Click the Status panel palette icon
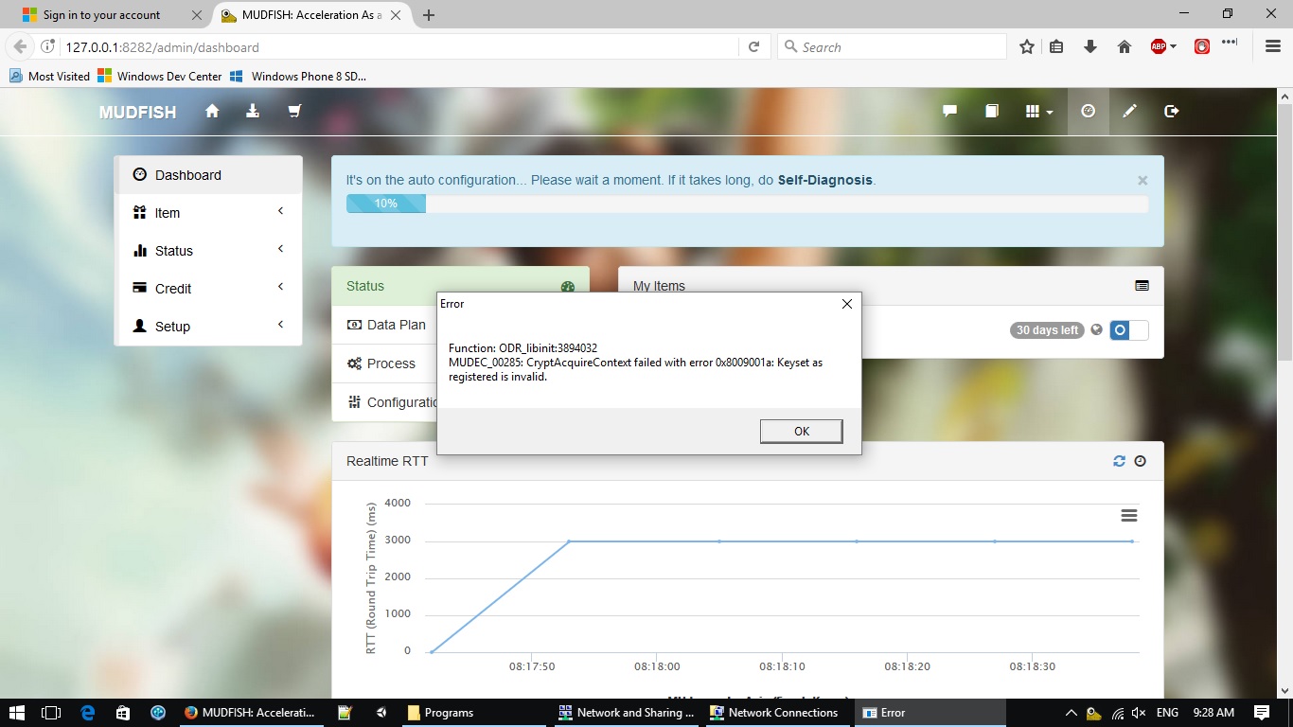 [568, 286]
